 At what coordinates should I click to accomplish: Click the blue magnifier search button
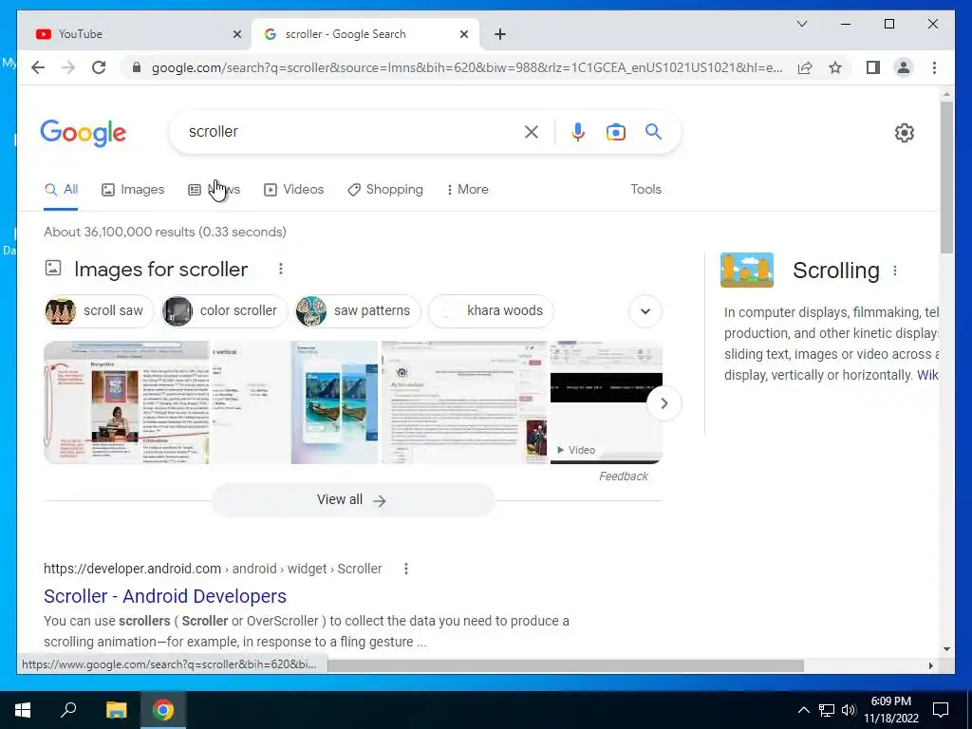click(x=653, y=131)
